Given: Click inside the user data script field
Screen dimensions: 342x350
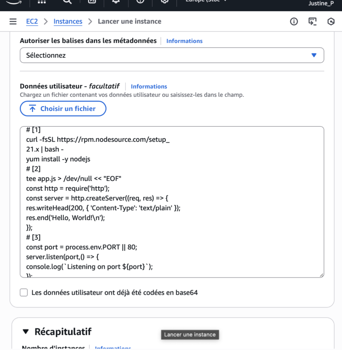Looking at the screenshot, I should 171,198.
